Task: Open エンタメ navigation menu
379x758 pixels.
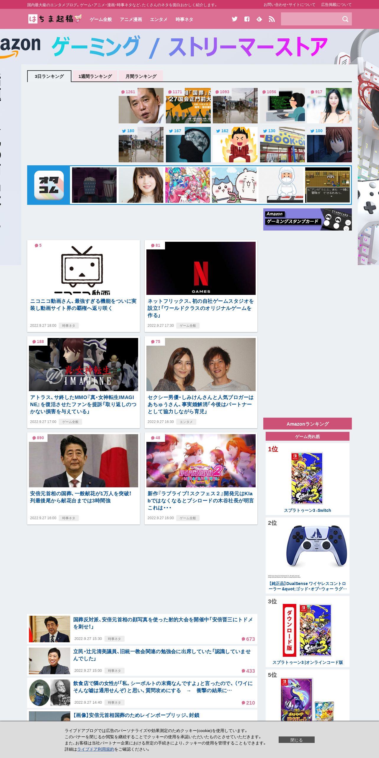Action: (159, 19)
